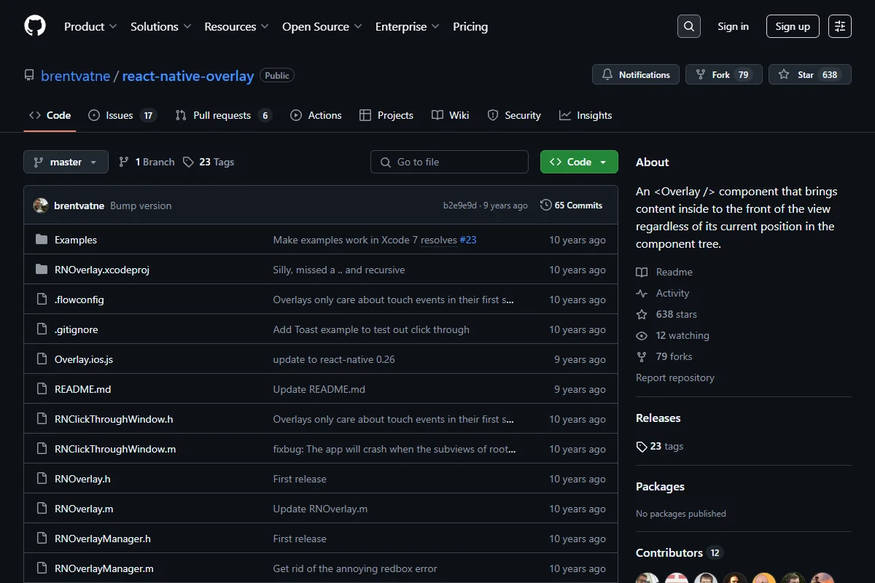Image resolution: width=875 pixels, height=583 pixels.
Task: Switch to the Issues tab
Action: coord(122,115)
